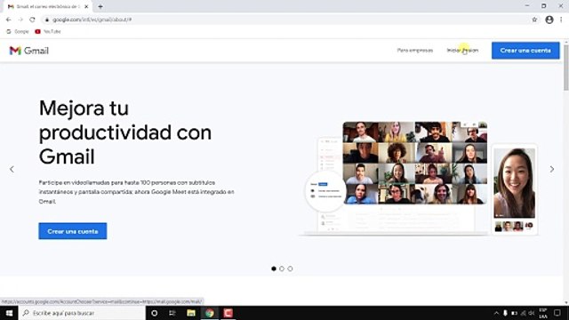
Task: Open the Chrome profile avatar icon
Action: (x=549, y=20)
